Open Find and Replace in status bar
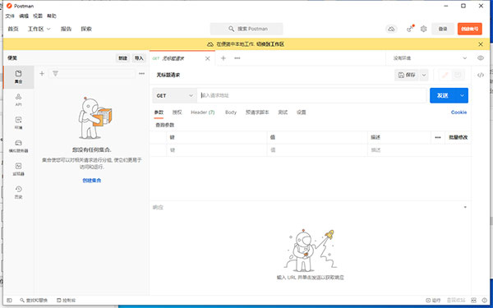493x308 pixels. pyautogui.click(x=34, y=301)
